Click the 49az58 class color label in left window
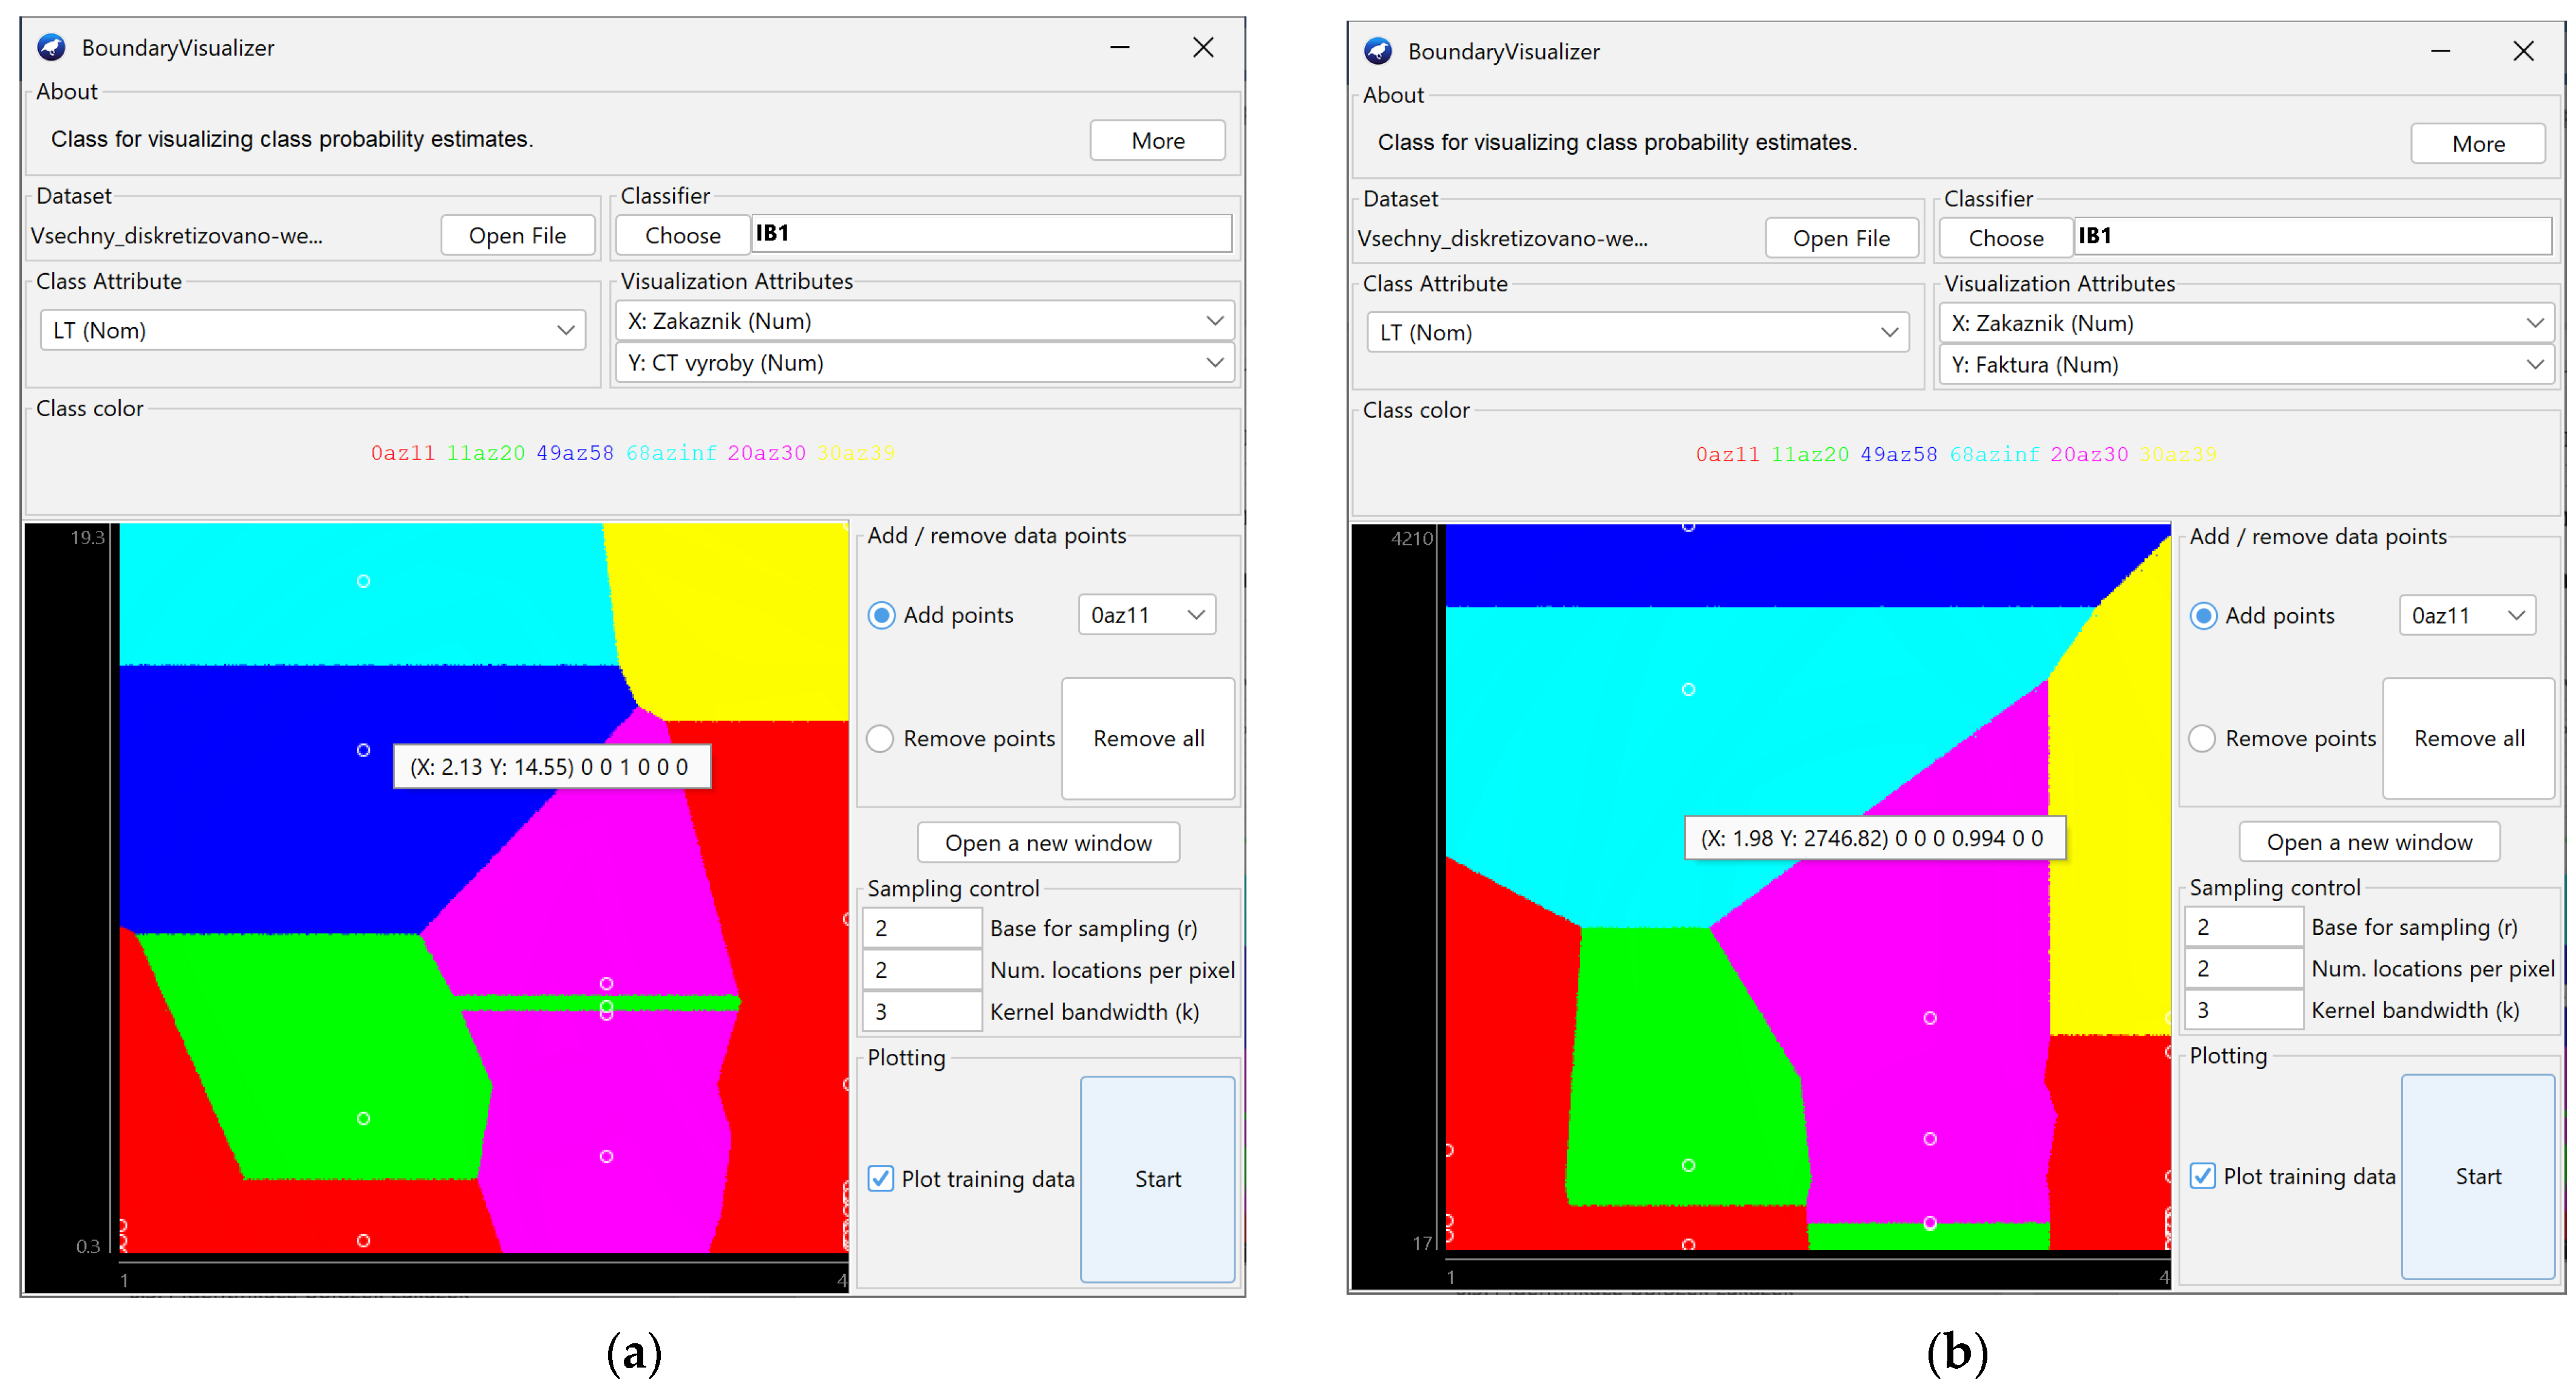2576x1390 pixels. [575, 453]
